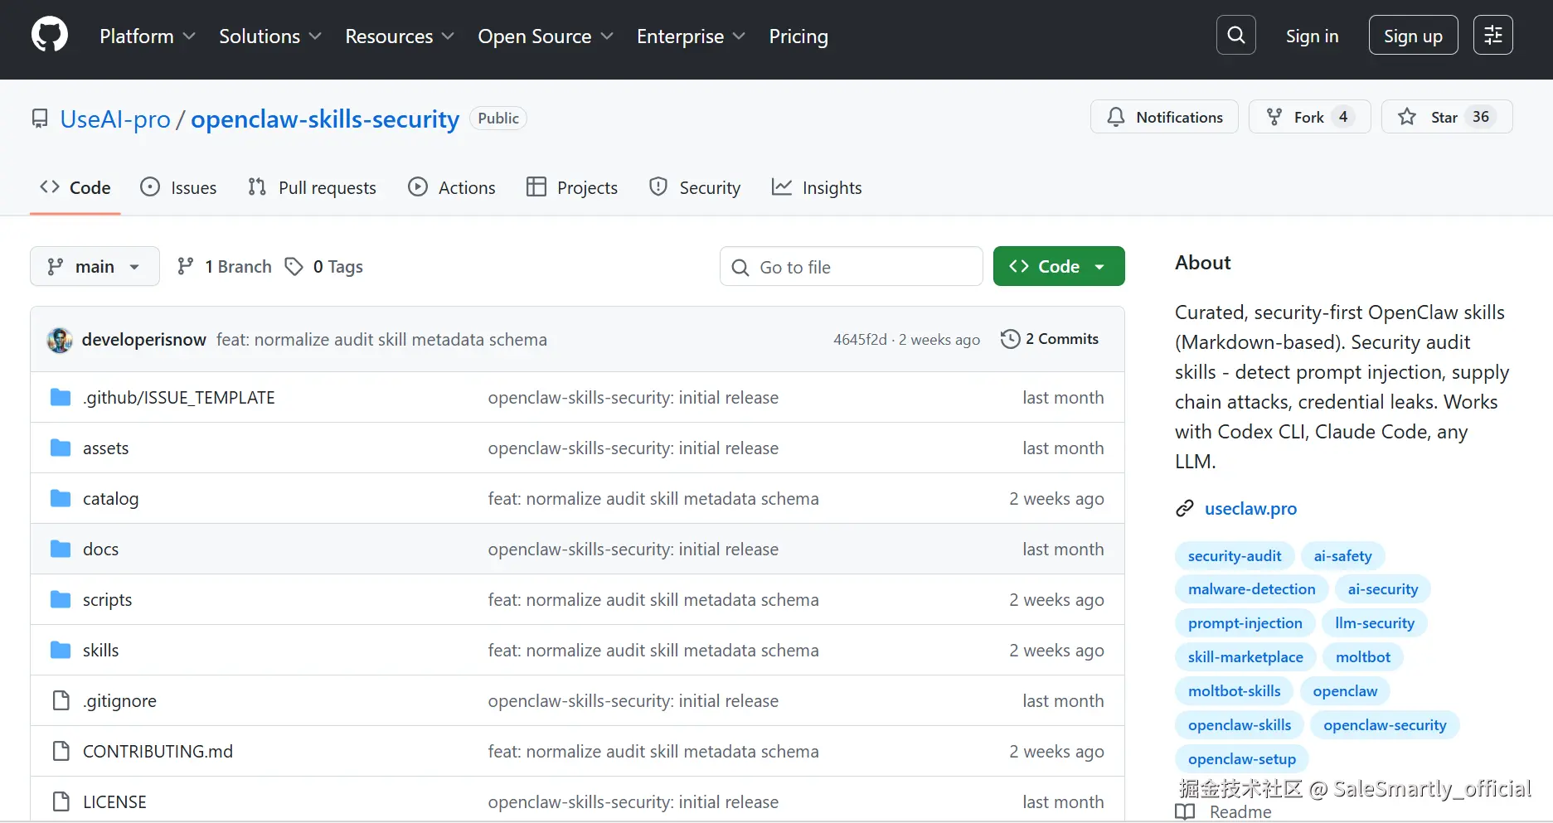This screenshot has height=823, width=1553.
Task: Open the Pull requests tab
Action: pos(312,188)
